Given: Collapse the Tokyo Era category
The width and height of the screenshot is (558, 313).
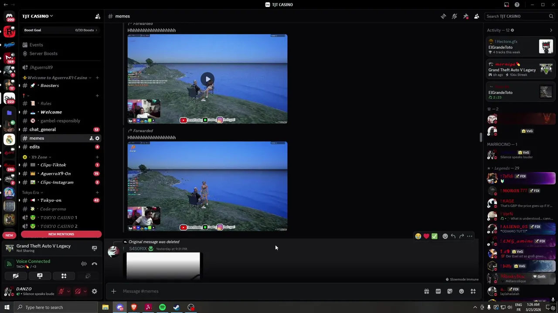Looking at the screenshot, I should [33, 193].
